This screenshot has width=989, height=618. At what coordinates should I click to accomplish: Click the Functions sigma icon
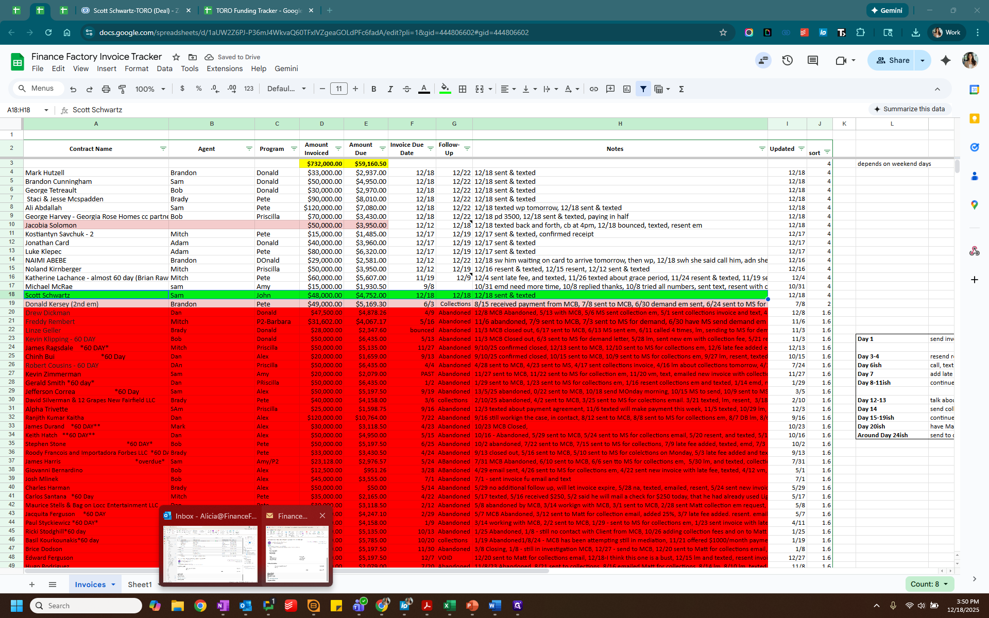(681, 89)
